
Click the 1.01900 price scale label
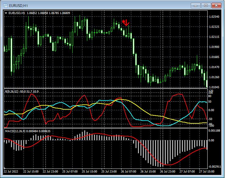click(x=214, y=47)
